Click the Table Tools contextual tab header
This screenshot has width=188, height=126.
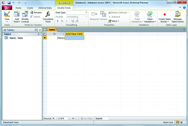click(x=64, y=3)
